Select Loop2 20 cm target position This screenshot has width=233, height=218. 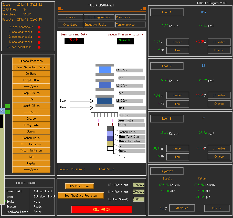coord(31,93)
